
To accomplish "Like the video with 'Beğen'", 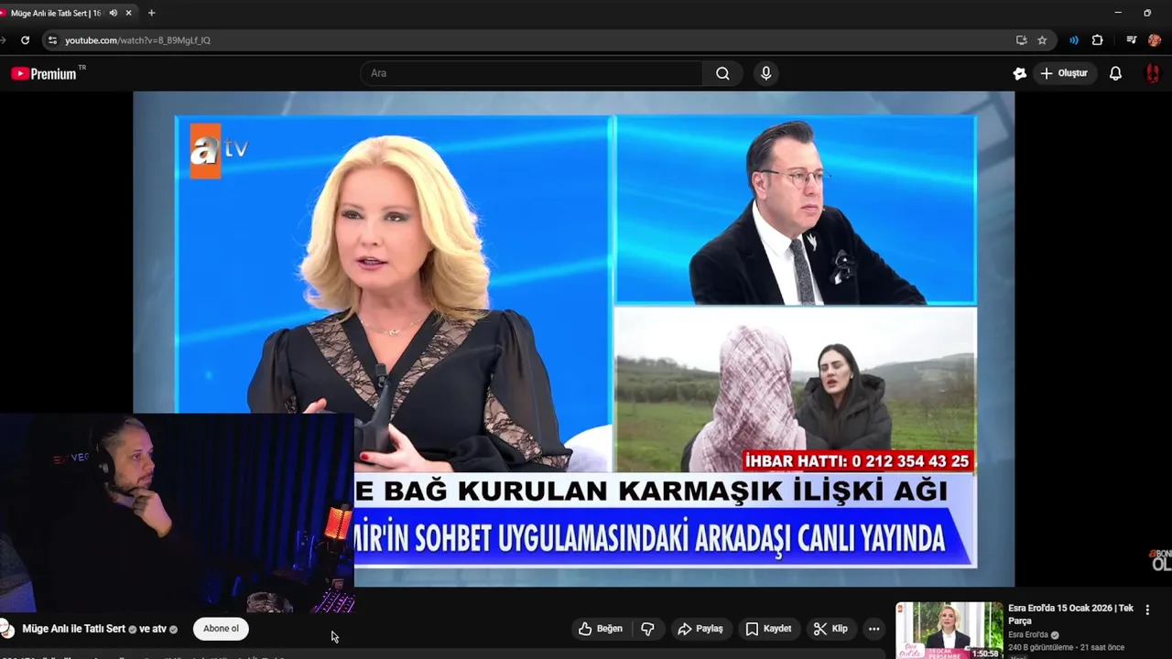I will (x=601, y=629).
